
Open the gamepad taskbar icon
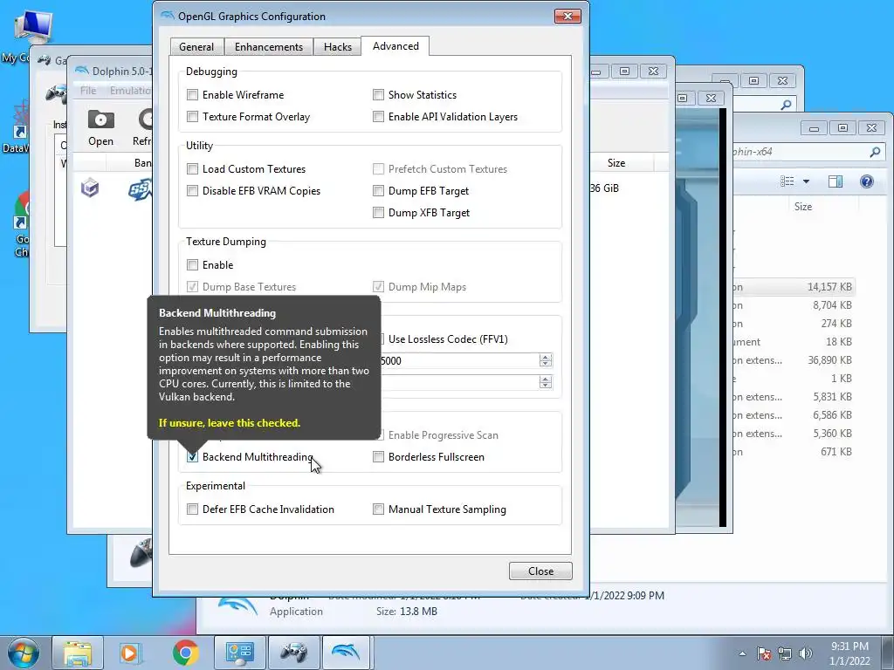pos(293,653)
